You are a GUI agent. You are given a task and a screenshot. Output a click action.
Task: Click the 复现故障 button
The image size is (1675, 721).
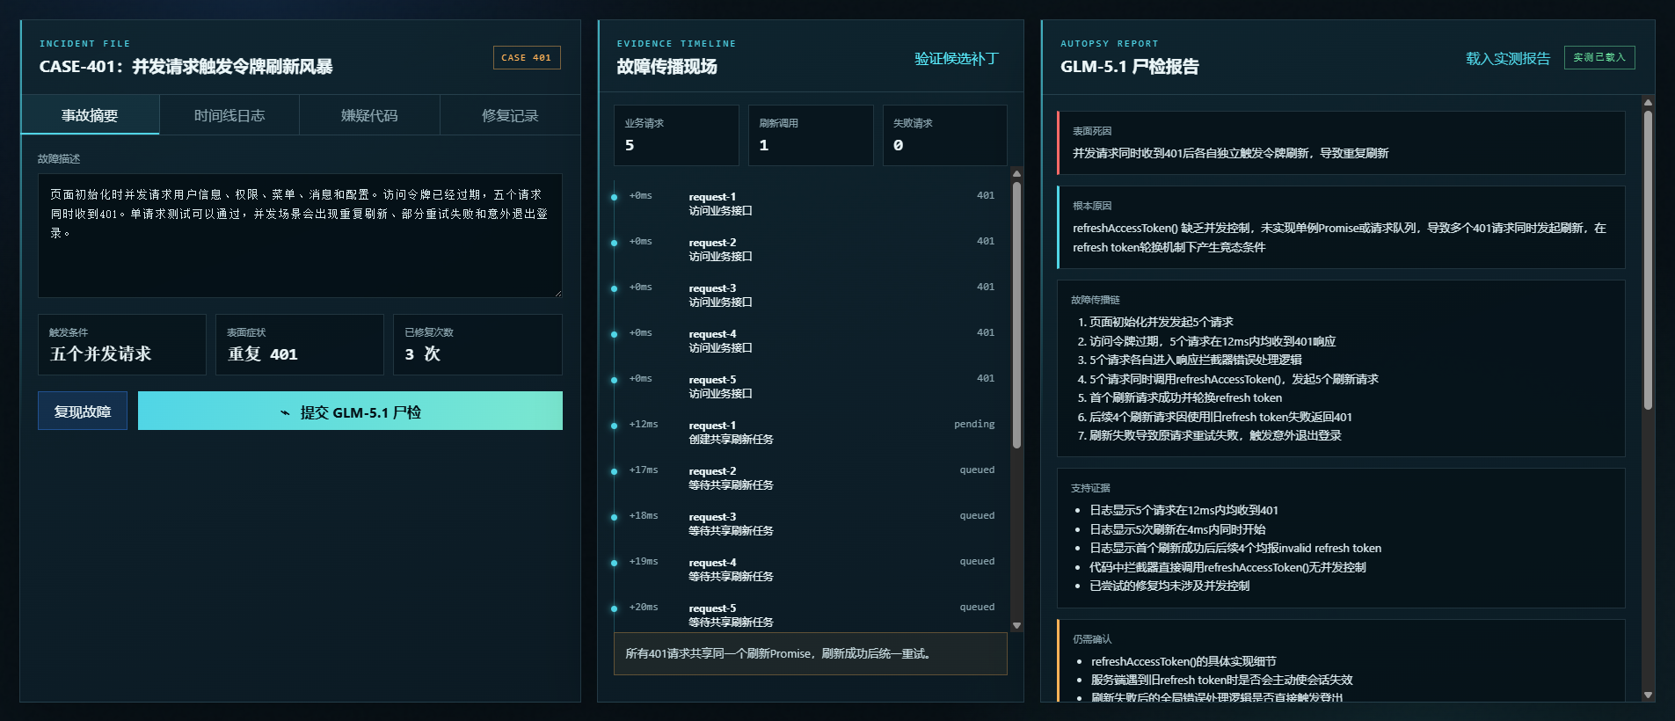tap(83, 411)
